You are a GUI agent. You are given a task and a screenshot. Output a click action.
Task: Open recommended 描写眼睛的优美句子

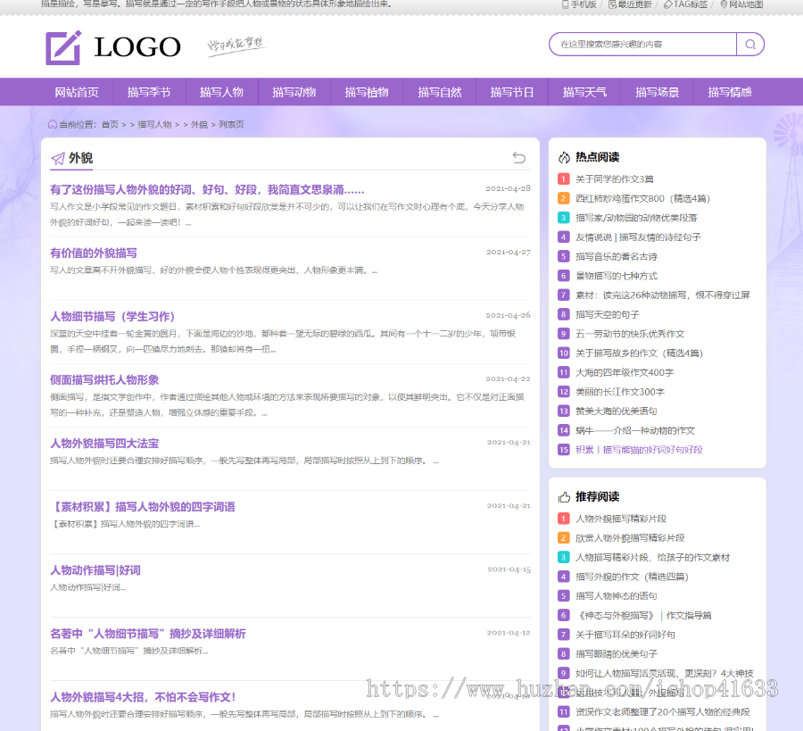coord(617,653)
